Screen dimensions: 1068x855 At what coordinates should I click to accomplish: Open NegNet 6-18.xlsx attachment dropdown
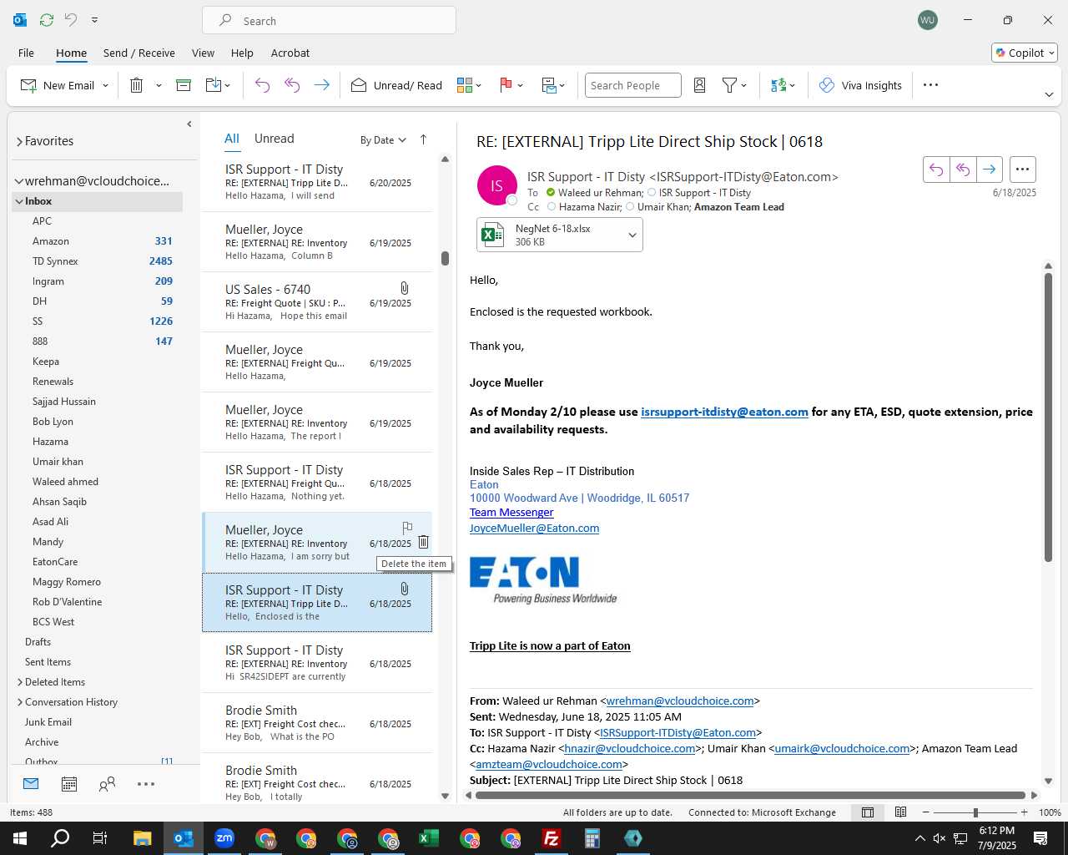[632, 235]
